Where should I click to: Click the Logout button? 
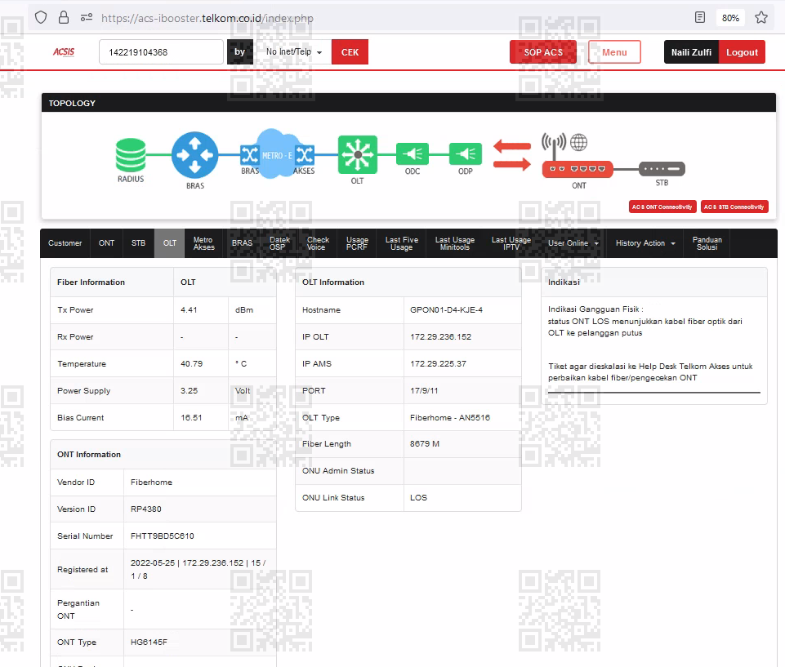click(742, 52)
